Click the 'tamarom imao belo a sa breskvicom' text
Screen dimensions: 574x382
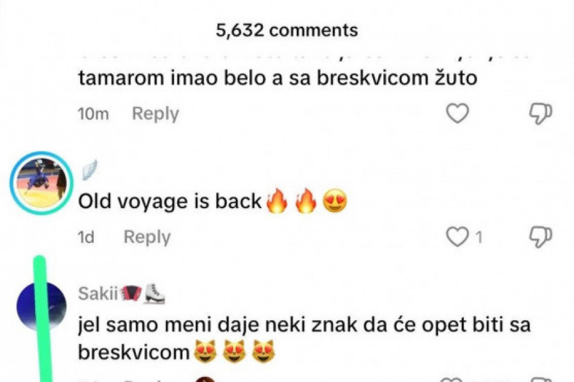click(277, 78)
